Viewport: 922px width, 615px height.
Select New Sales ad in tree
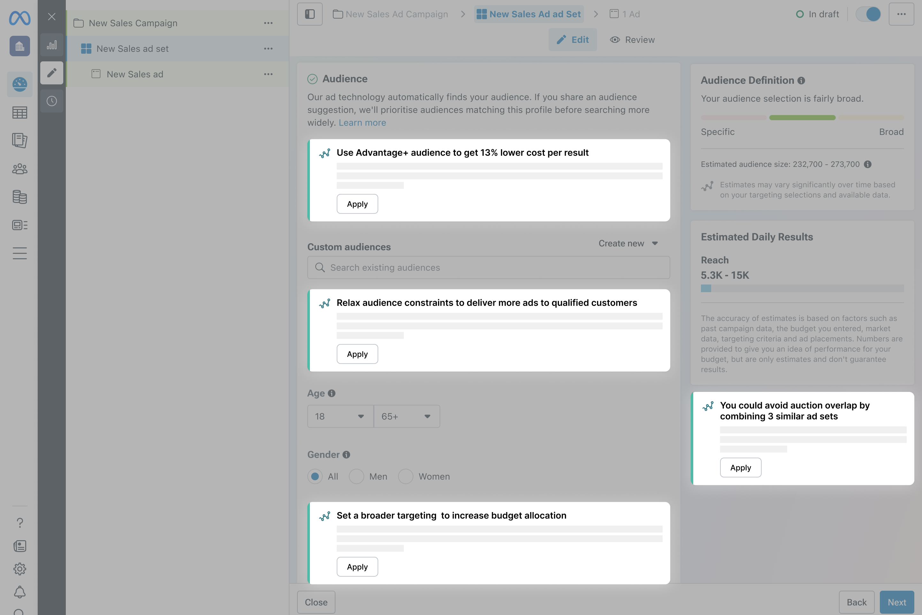177,74
